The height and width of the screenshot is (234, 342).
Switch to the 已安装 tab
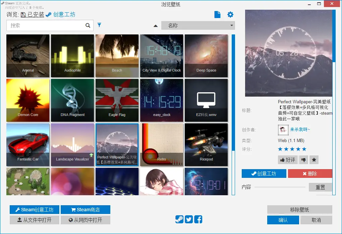pyautogui.click(x=33, y=15)
